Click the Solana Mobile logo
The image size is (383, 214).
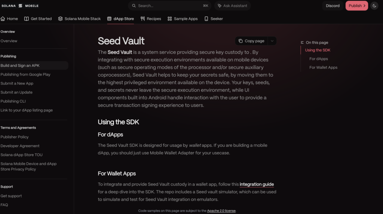pyautogui.click(x=20, y=6)
